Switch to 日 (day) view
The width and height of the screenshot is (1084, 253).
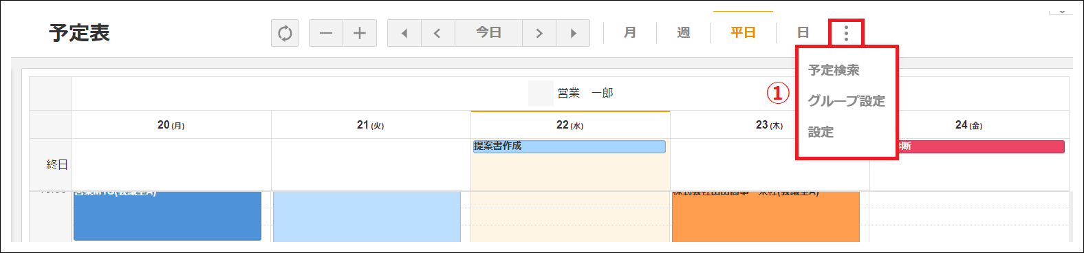coord(803,33)
